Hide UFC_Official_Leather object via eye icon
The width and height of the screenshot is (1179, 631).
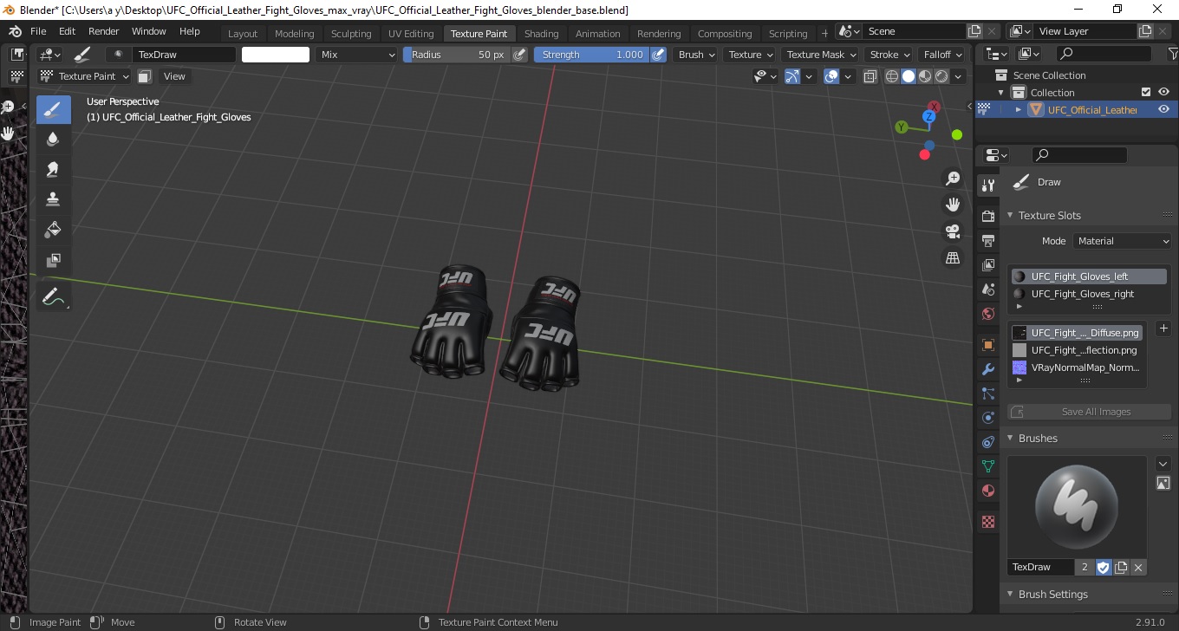[x=1163, y=109]
